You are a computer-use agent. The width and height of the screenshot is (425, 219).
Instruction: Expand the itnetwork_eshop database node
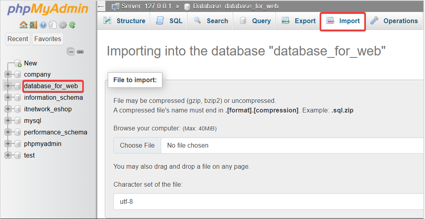[8, 109]
